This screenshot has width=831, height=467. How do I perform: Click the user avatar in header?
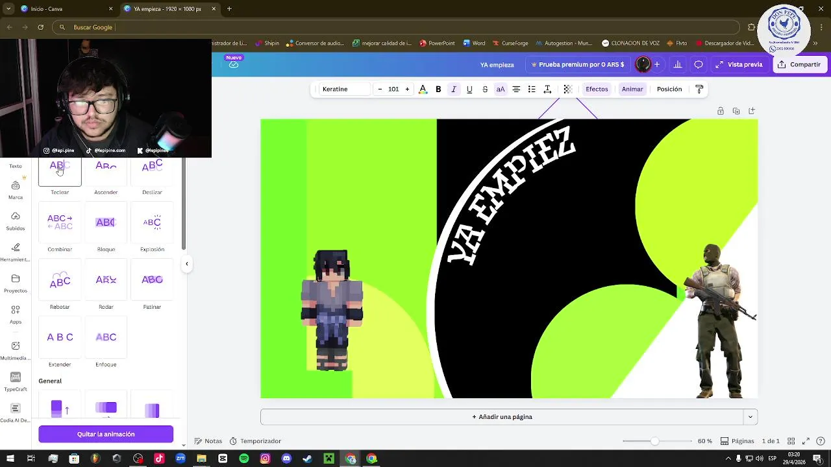(643, 64)
